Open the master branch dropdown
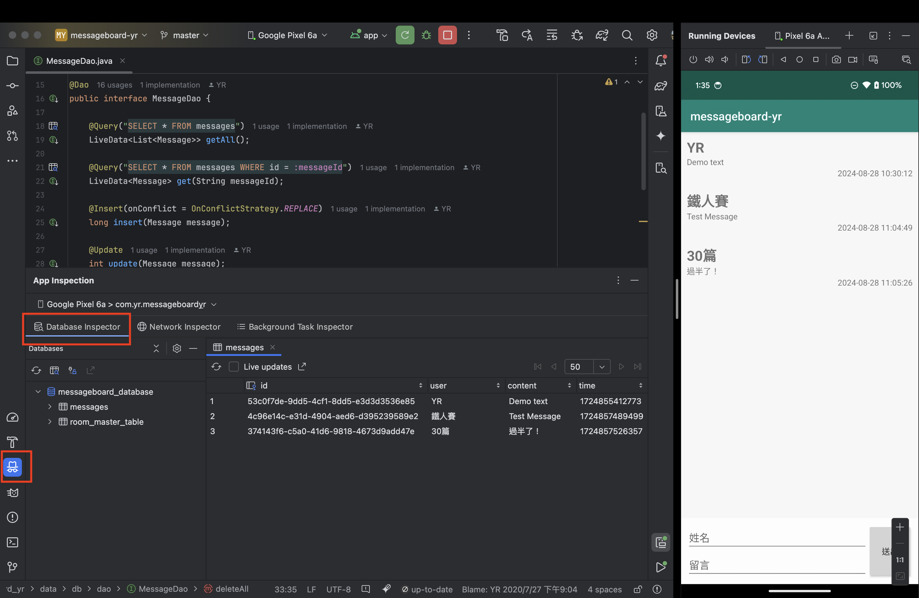Viewport: 919px width, 598px height. tap(185, 35)
